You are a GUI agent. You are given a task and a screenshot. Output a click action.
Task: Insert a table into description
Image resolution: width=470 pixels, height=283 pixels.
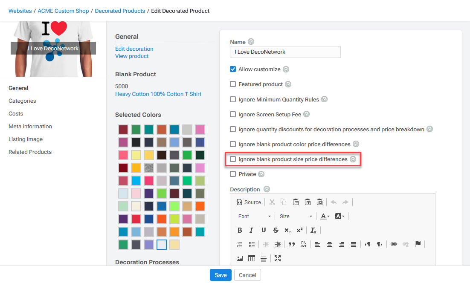point(252,258)
